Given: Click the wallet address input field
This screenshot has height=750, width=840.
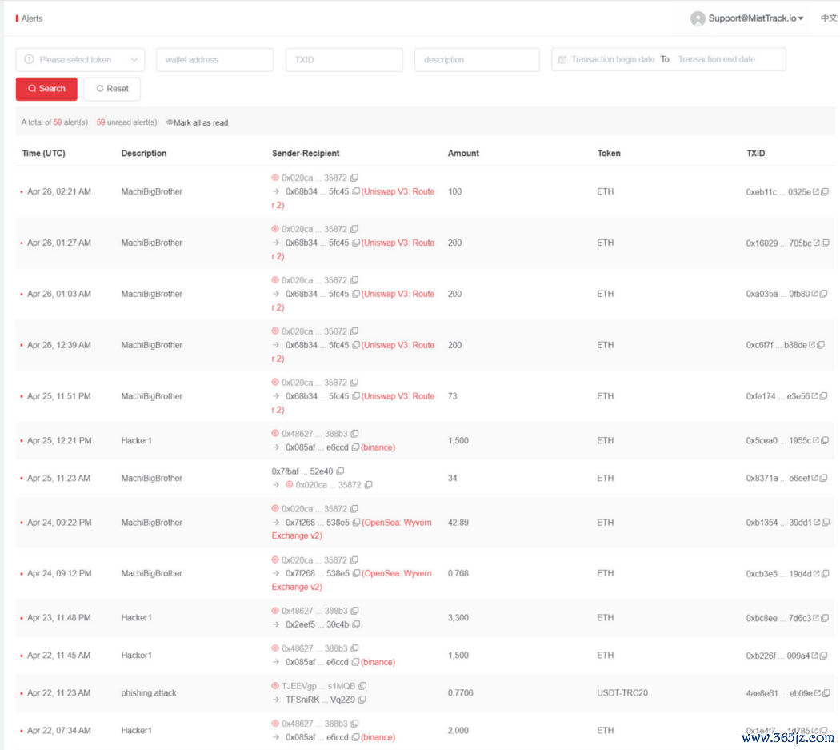Looking at the screenshot, I should click(x=214, y=60).
